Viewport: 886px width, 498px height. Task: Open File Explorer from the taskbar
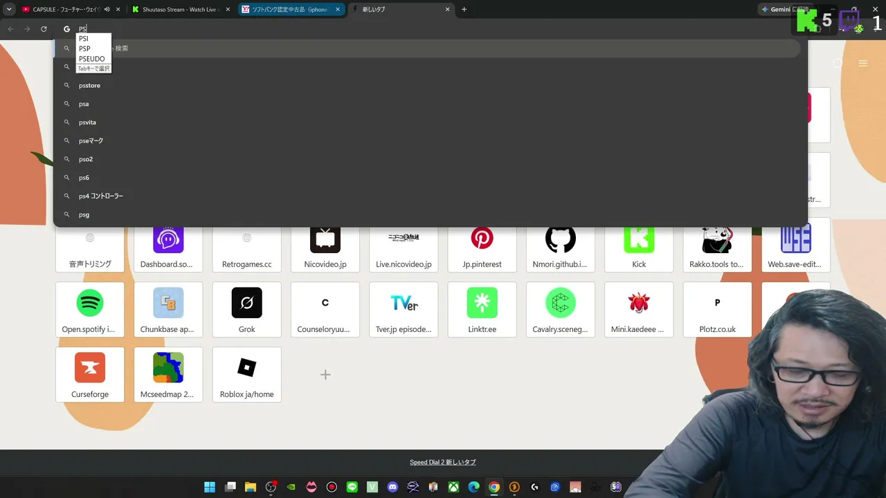coord(251,487)
